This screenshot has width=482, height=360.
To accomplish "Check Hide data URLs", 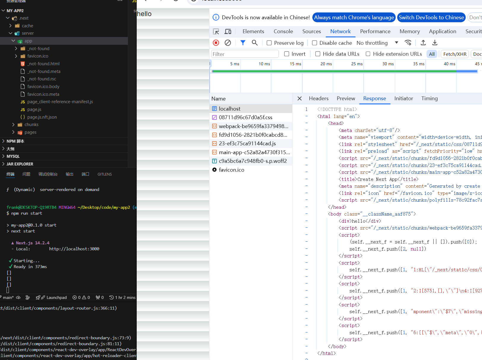I will tap(318, 54).
